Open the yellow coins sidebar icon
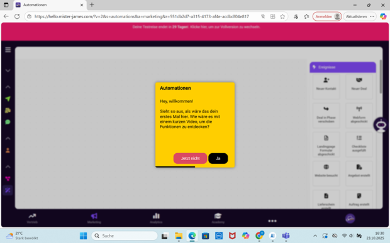 [8, 111]
